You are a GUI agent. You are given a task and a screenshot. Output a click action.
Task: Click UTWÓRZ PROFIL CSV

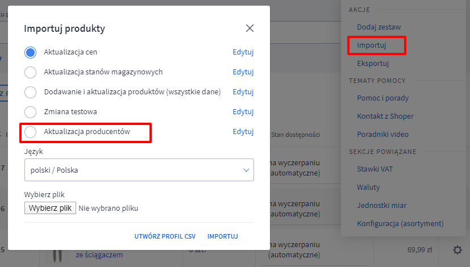coord(165,236)
